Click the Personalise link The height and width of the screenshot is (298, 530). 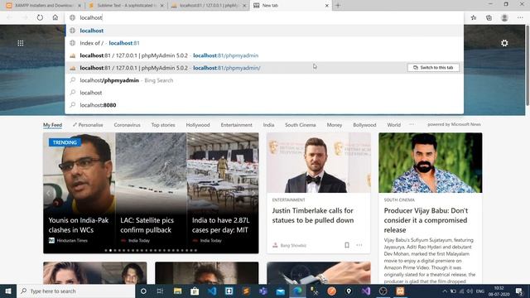(88, 125)
